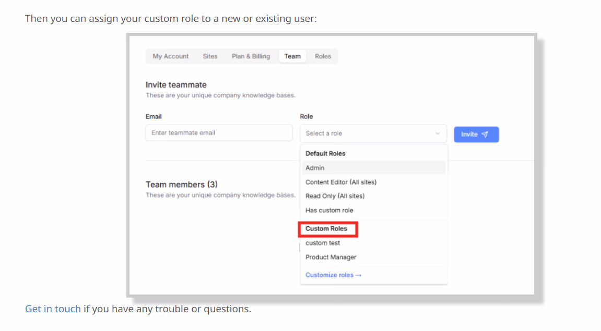
Task: Open the My Account tab
Action: pos(171,56)
